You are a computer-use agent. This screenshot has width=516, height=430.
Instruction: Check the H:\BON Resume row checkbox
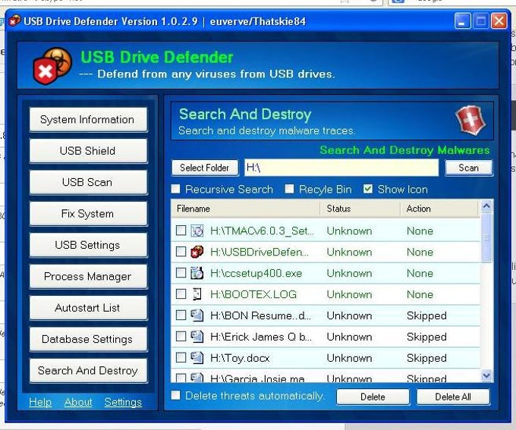[x=181, y=315]
